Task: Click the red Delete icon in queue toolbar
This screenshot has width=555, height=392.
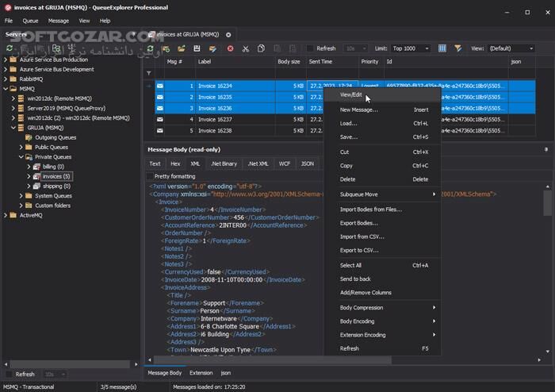Action: pyautogui.click(x=230, y=49)
